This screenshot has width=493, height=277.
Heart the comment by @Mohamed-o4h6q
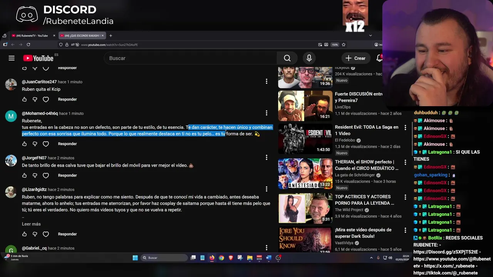(46, 144)
